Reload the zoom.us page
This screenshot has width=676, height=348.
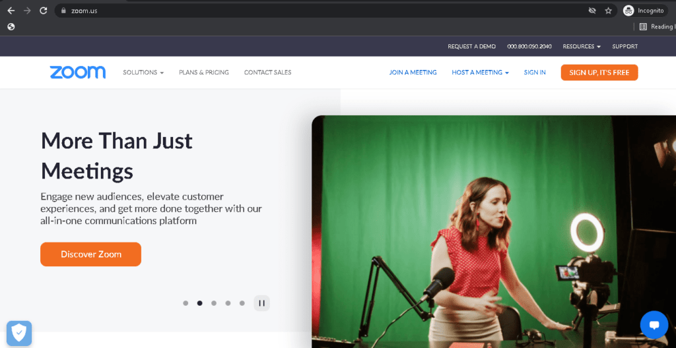pyautogui.click(x=43, y=11)
